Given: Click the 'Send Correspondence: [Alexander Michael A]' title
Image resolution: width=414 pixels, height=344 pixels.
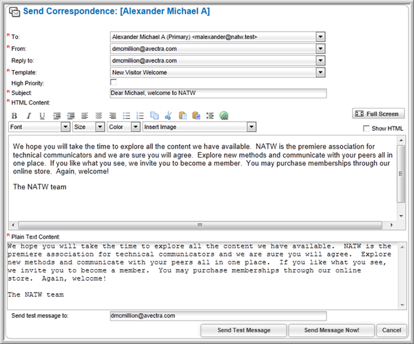Looking at the screenshot, I should pyautogui.click(x=116, y=11).
